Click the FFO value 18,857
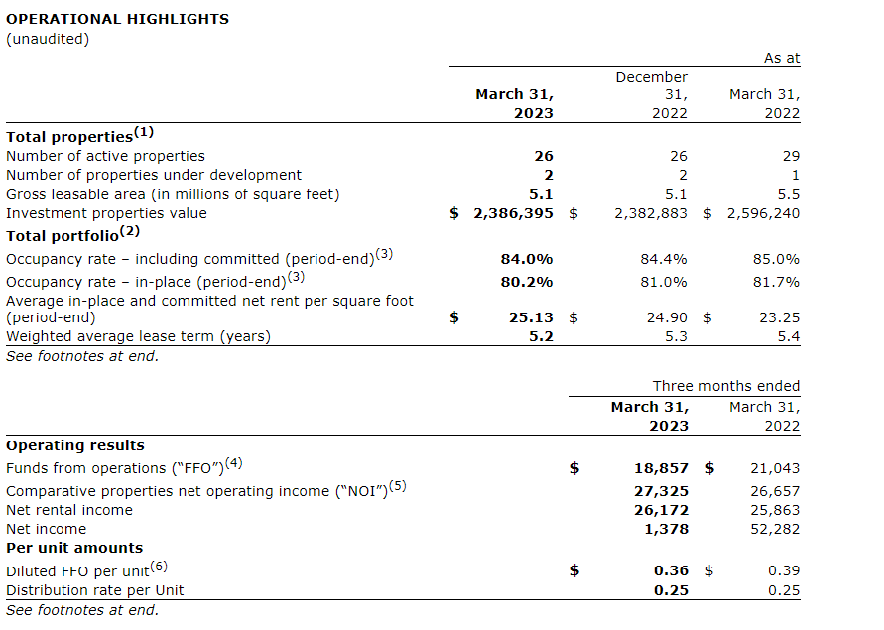Screen dimensions: 884x630 point(661,468)
